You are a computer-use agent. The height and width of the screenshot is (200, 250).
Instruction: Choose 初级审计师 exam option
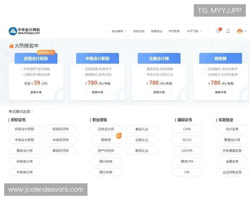(x=25, y=161)
